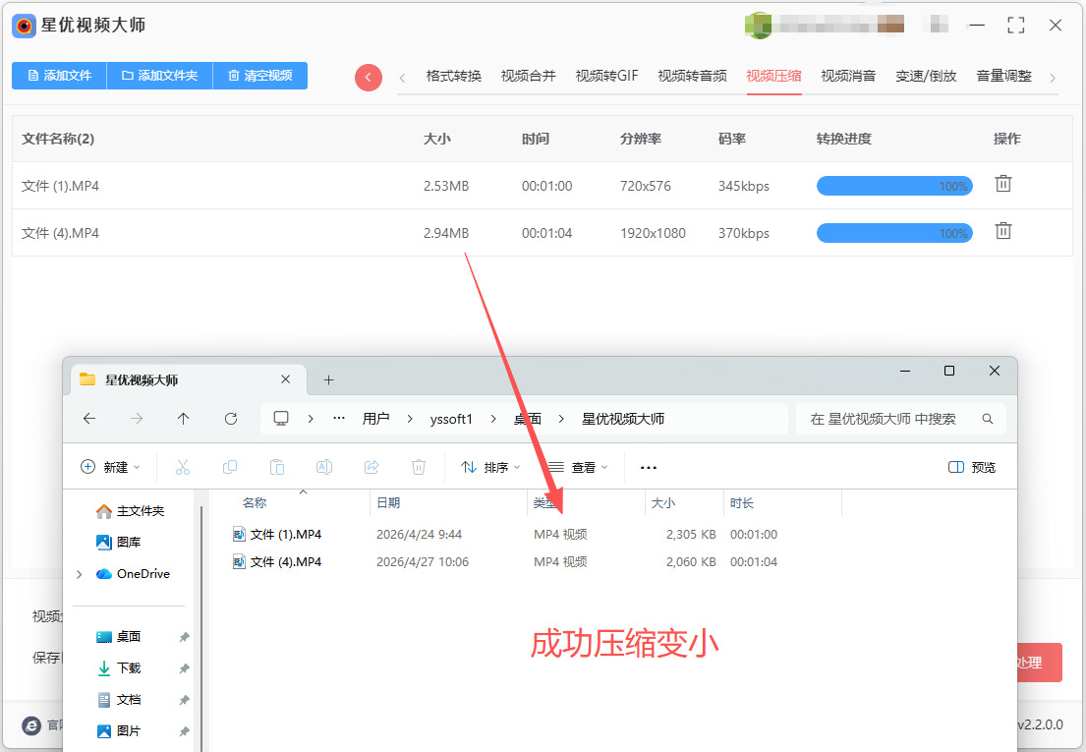Switch to the 视频合并 tab
Viewport: 1086px width, 752px height.
point(529,76)
